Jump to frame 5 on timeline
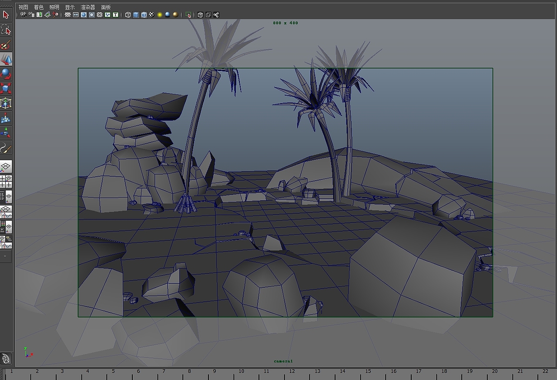The height and width of the screenshot is (380, 557). (x=114, y=371)
